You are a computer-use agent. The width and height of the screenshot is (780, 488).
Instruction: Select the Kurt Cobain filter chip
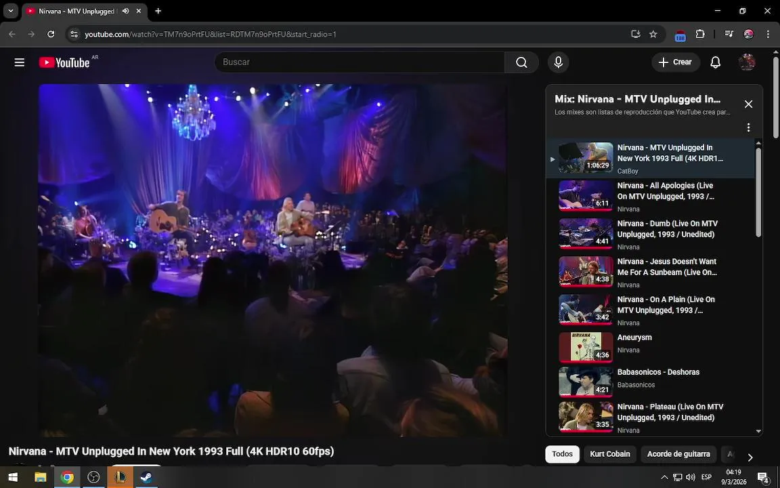[x=610, y=454]
